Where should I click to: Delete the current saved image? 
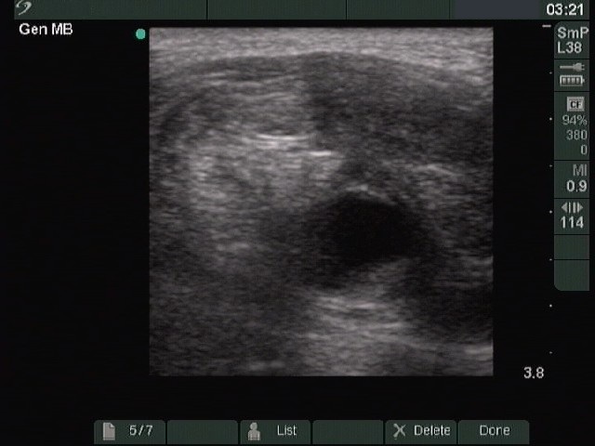(x=421, y=431)
